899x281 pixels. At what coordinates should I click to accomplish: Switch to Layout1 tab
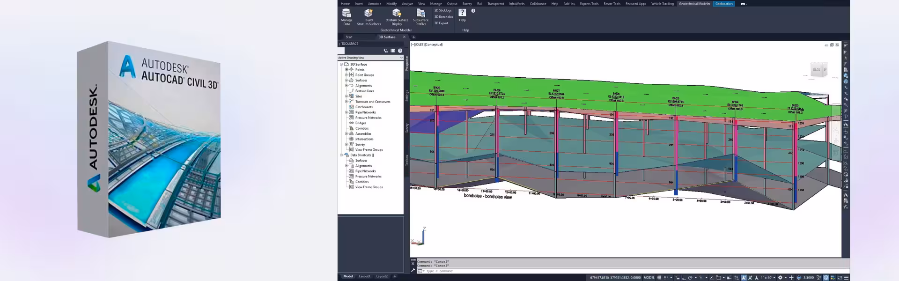(364, 276)
